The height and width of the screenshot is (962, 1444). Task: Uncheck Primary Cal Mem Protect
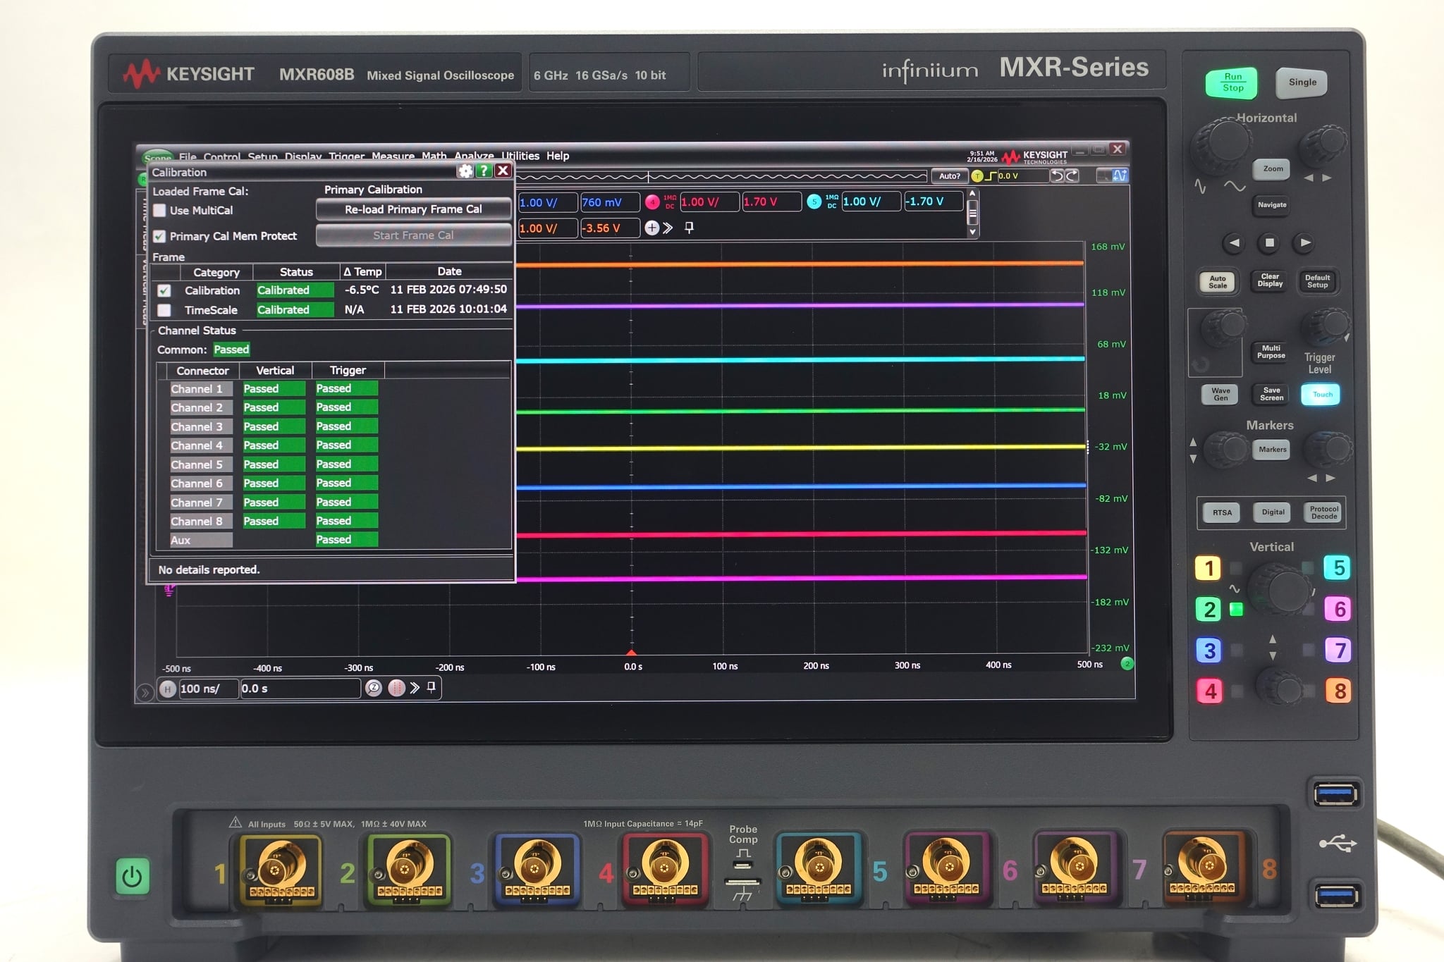pyautogui.click(x=159, y=236)
